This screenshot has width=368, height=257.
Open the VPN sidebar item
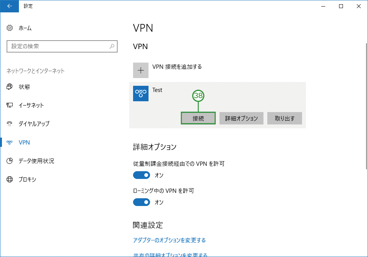[24, 143]
